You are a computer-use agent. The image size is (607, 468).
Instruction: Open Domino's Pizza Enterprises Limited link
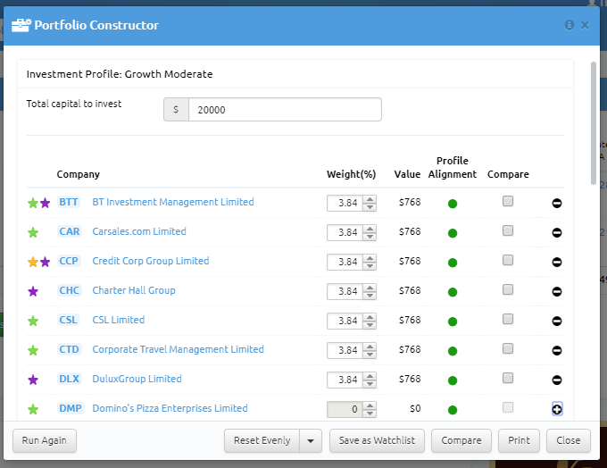point(170,408)
